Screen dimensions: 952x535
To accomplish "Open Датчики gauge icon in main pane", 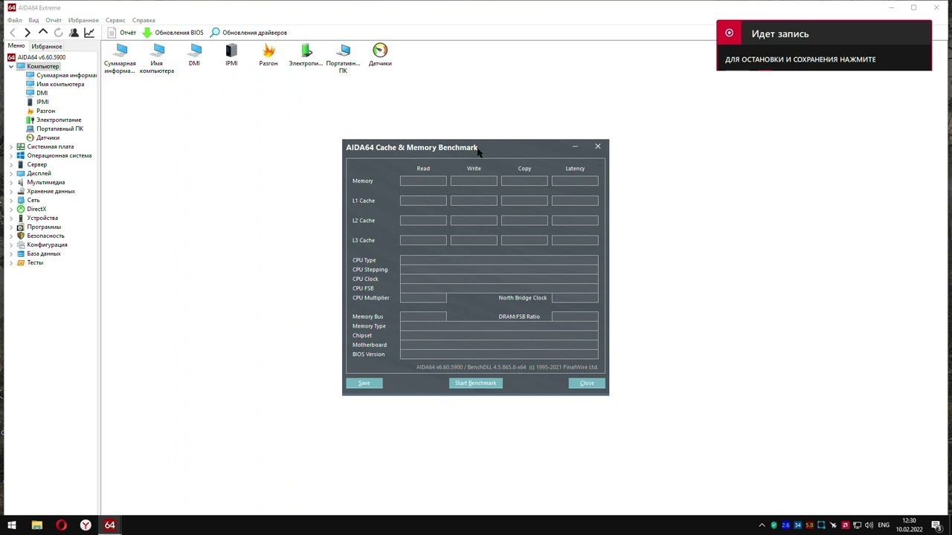I will coord(380,56).
